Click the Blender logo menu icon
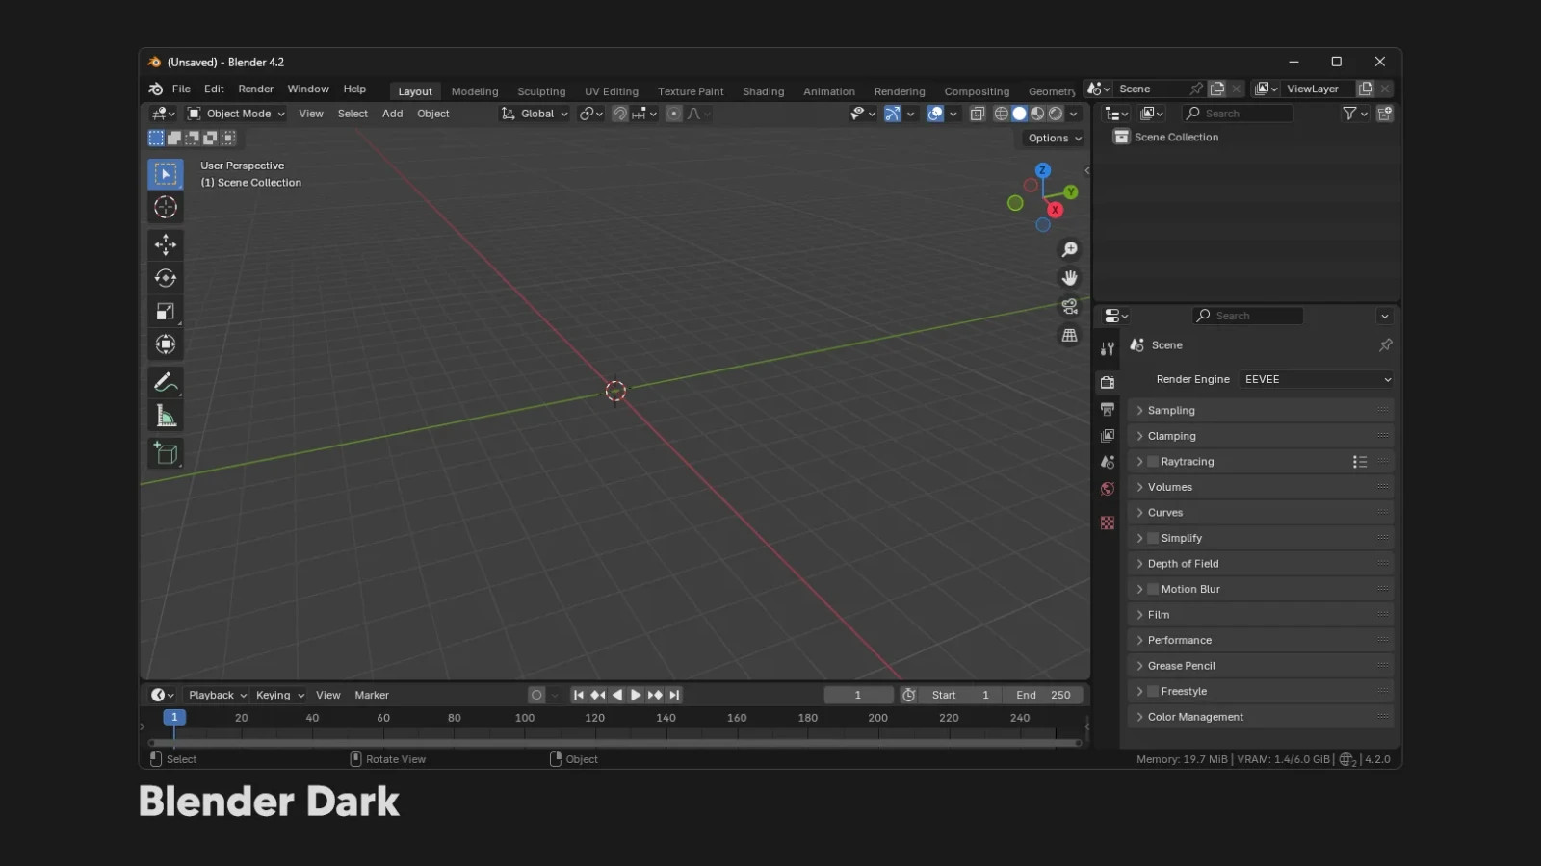 coord(156,89)
